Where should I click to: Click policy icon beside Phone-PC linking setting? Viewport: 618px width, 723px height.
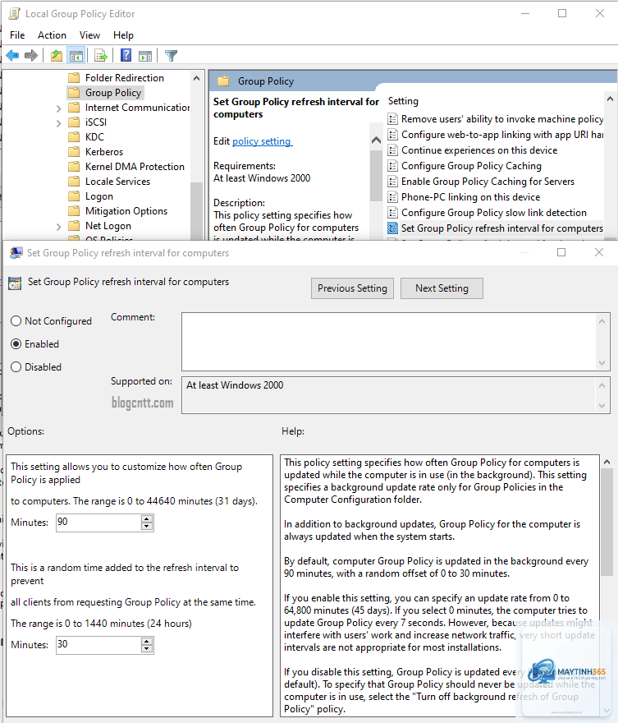point(393,197)
